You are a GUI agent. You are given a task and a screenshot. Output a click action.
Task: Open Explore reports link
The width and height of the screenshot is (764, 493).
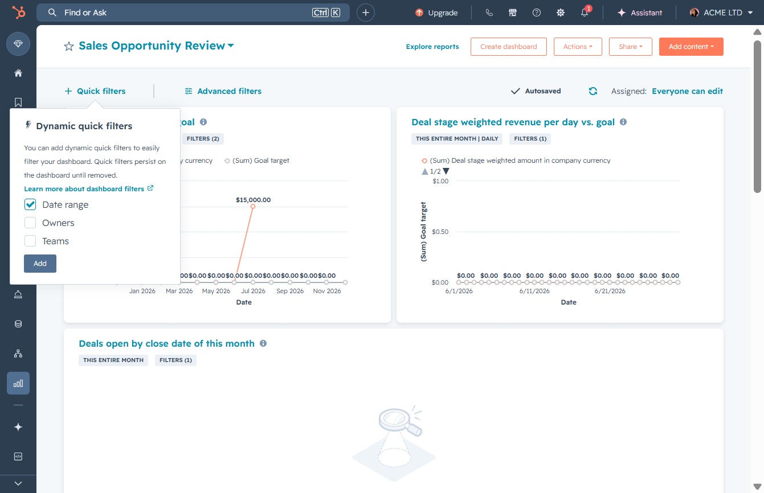(432, 47)
